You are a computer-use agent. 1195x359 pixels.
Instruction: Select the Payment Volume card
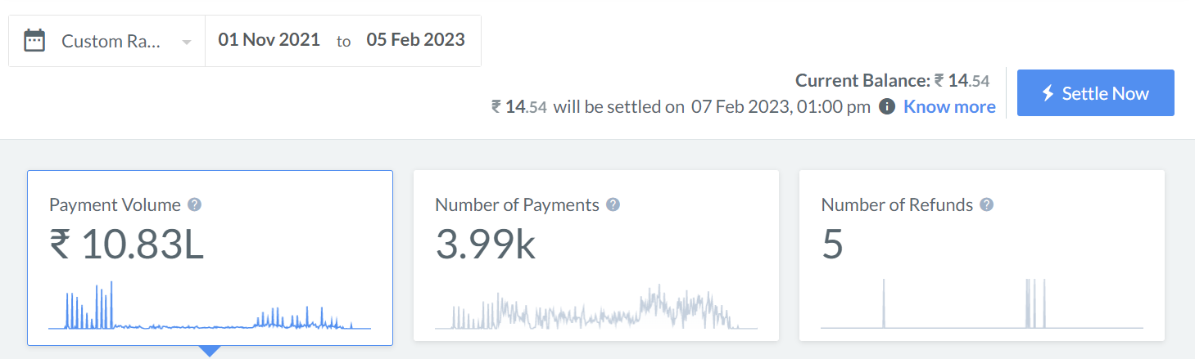click(210, 257)
